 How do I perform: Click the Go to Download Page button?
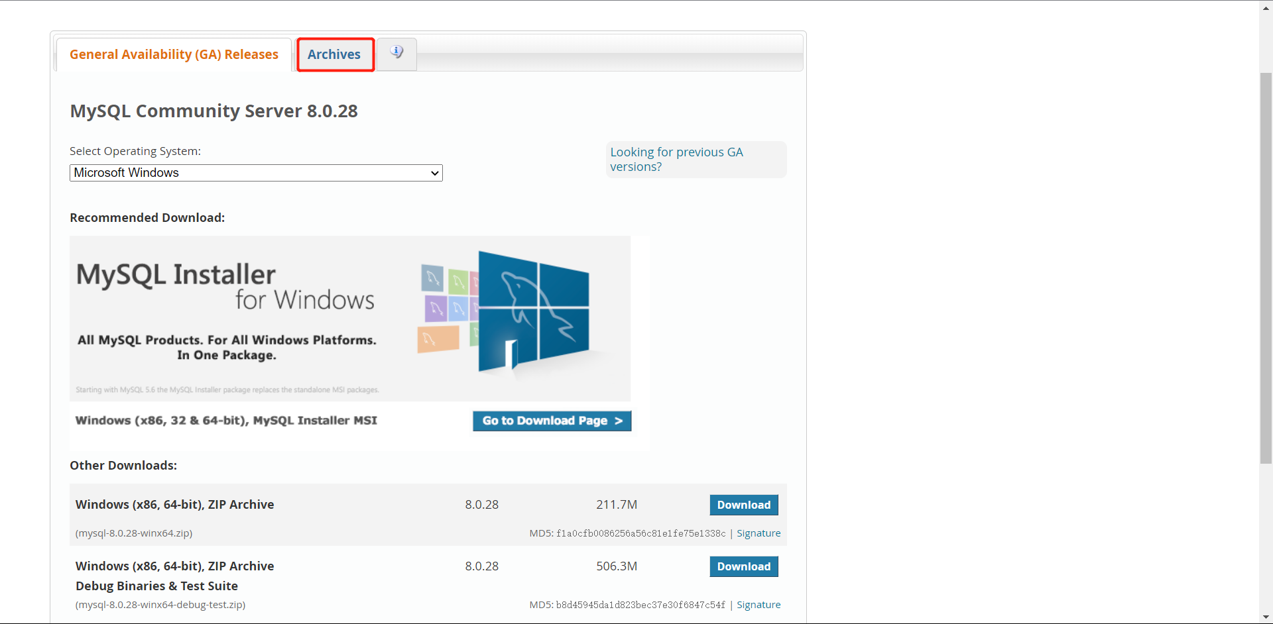click(552, 421)
